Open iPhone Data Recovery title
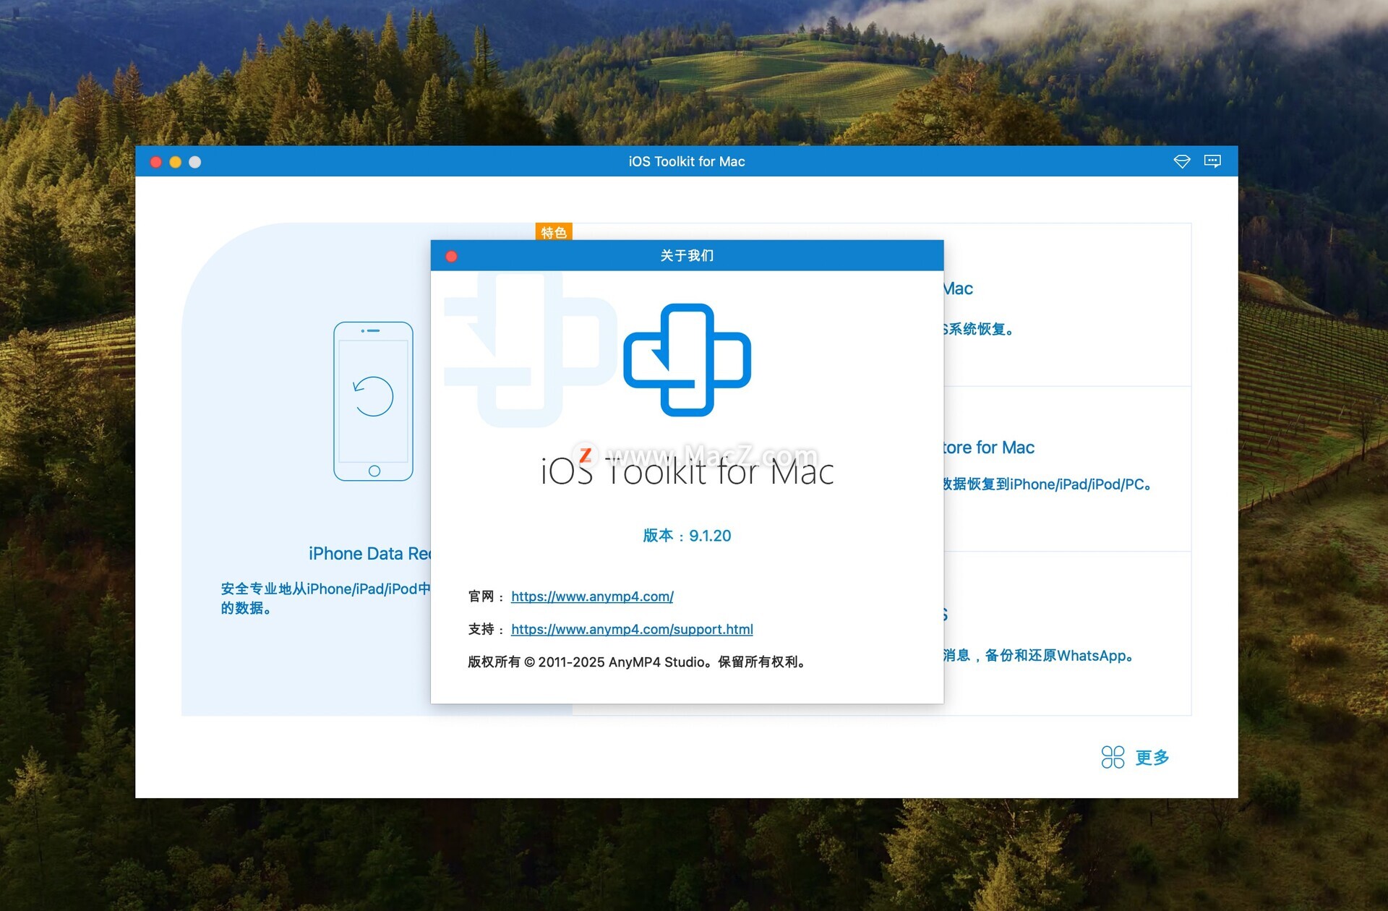Screen dimensions: 1388x911 pyautogui.click(x=369, y=553)
